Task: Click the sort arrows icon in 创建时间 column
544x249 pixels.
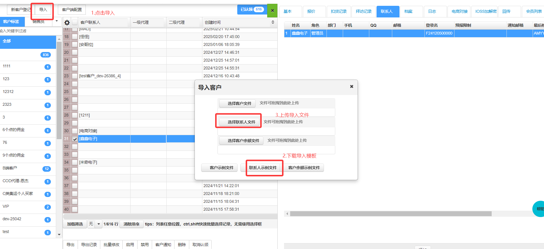Action: click(273, 22)
